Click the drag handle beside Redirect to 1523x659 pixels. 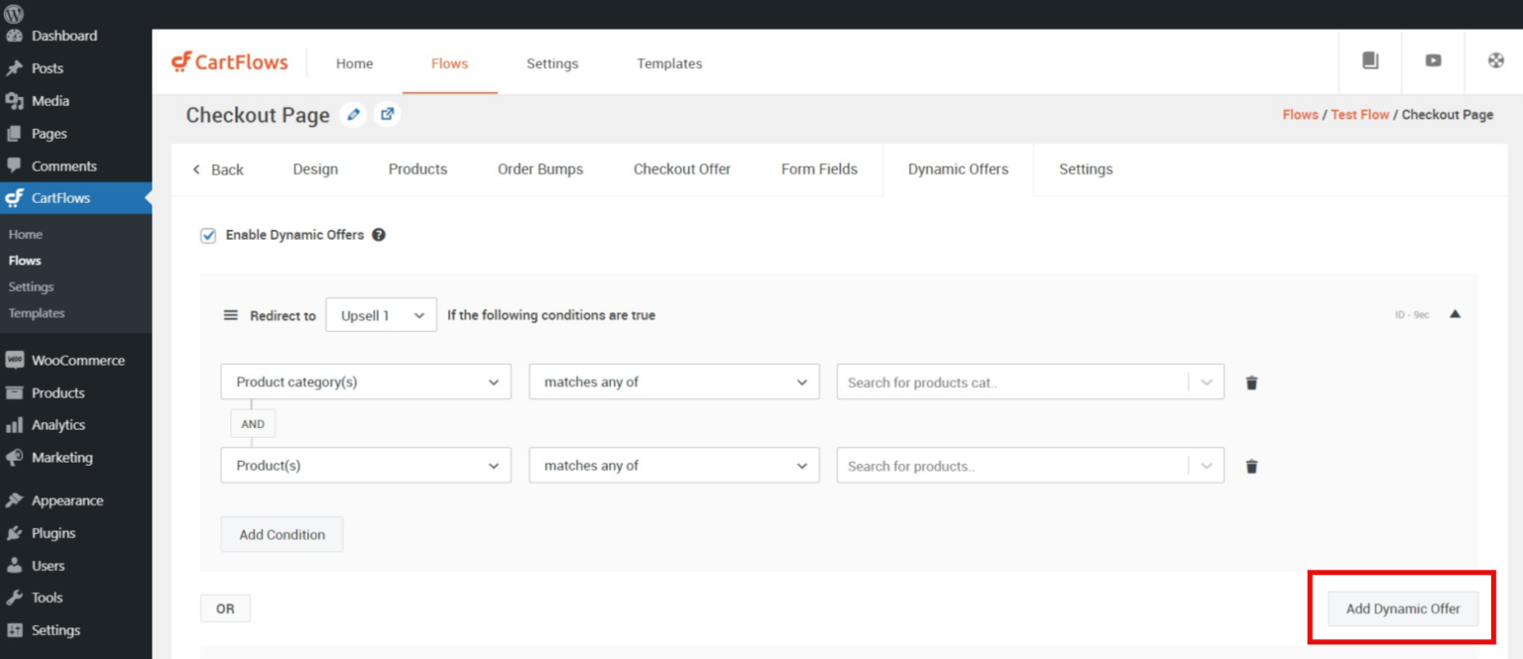[230, 314]
